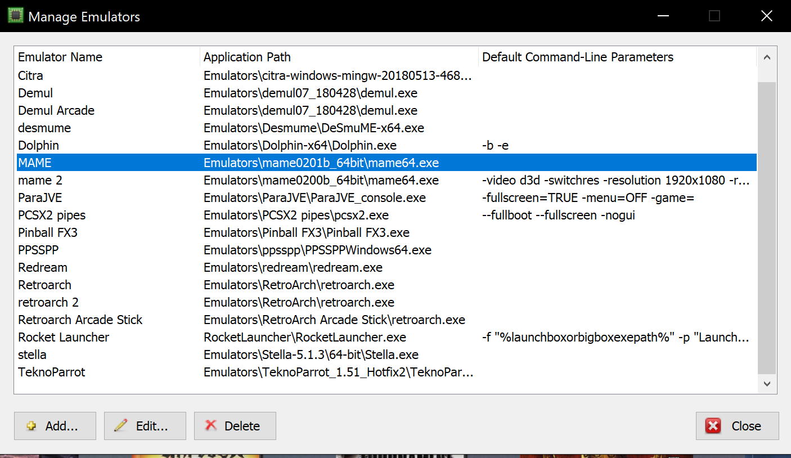Viewport: 791px width, 458px height.
Task: Close the Manage Emulators dialog via Close button
Action: [x=738, y=426]
